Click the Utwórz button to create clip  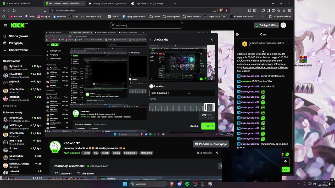[x=208, y=126]
